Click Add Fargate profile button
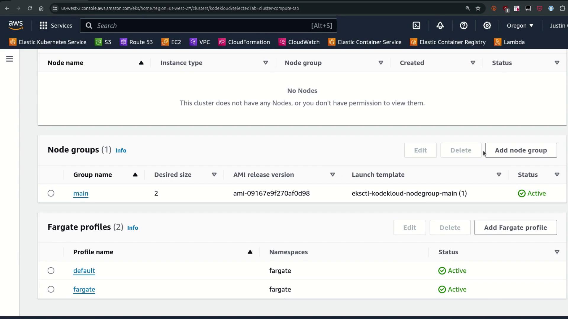Screen dimensions: 568x319 [x=515, y=227]
